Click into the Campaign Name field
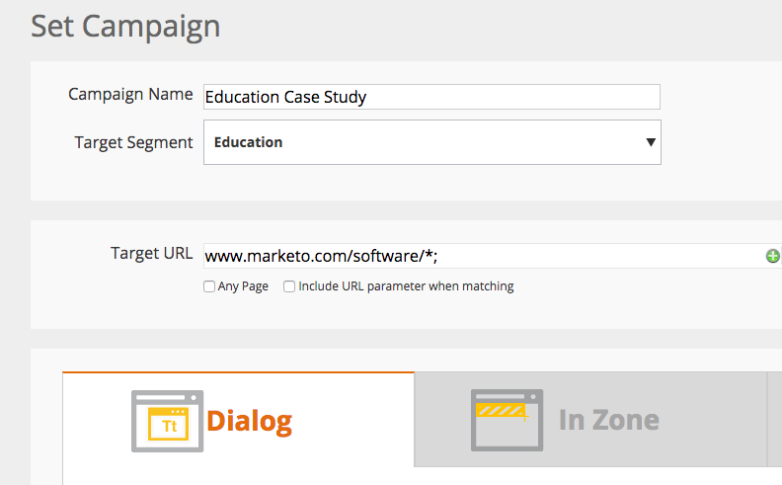Image resolution: width=782 pixels, height=485 pixels. 431,97
